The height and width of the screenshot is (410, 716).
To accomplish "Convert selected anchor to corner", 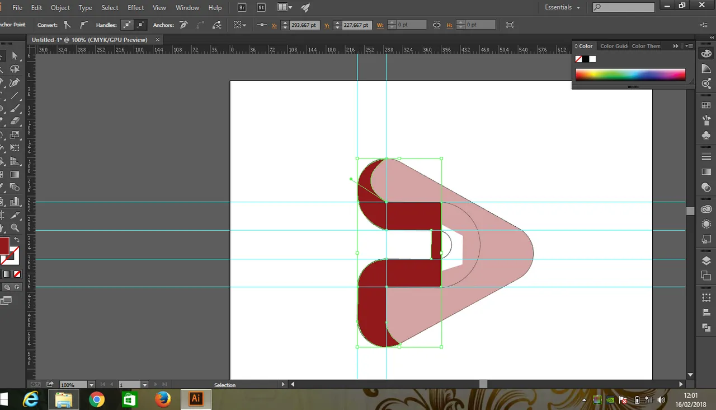I will [x=67, y=25].
